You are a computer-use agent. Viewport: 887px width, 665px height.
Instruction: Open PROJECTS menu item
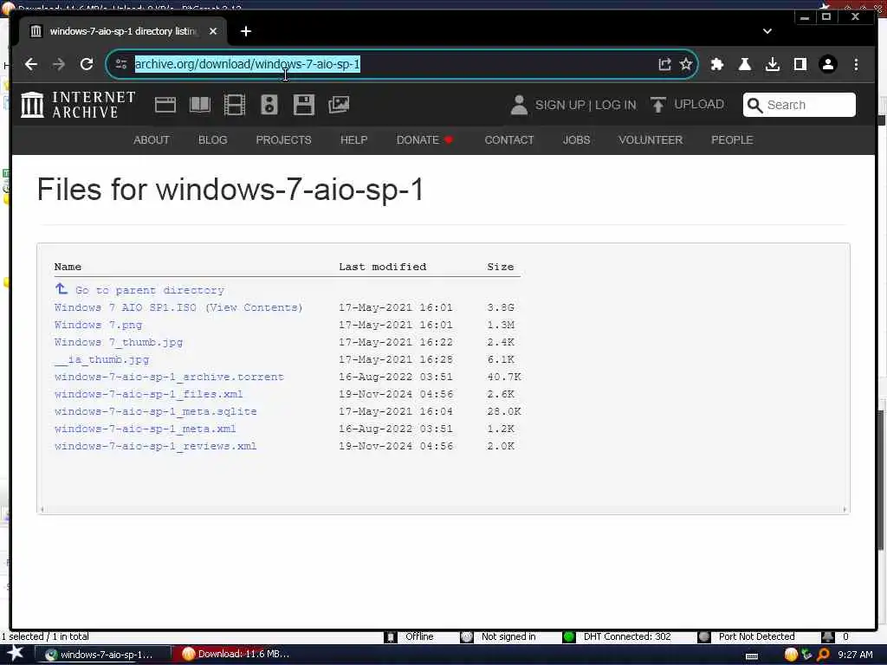283,140
